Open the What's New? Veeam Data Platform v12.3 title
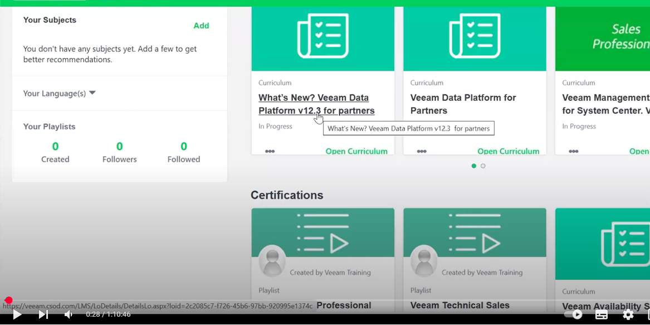This screenshot has width=650, height=325. click(x=316, y=104)
